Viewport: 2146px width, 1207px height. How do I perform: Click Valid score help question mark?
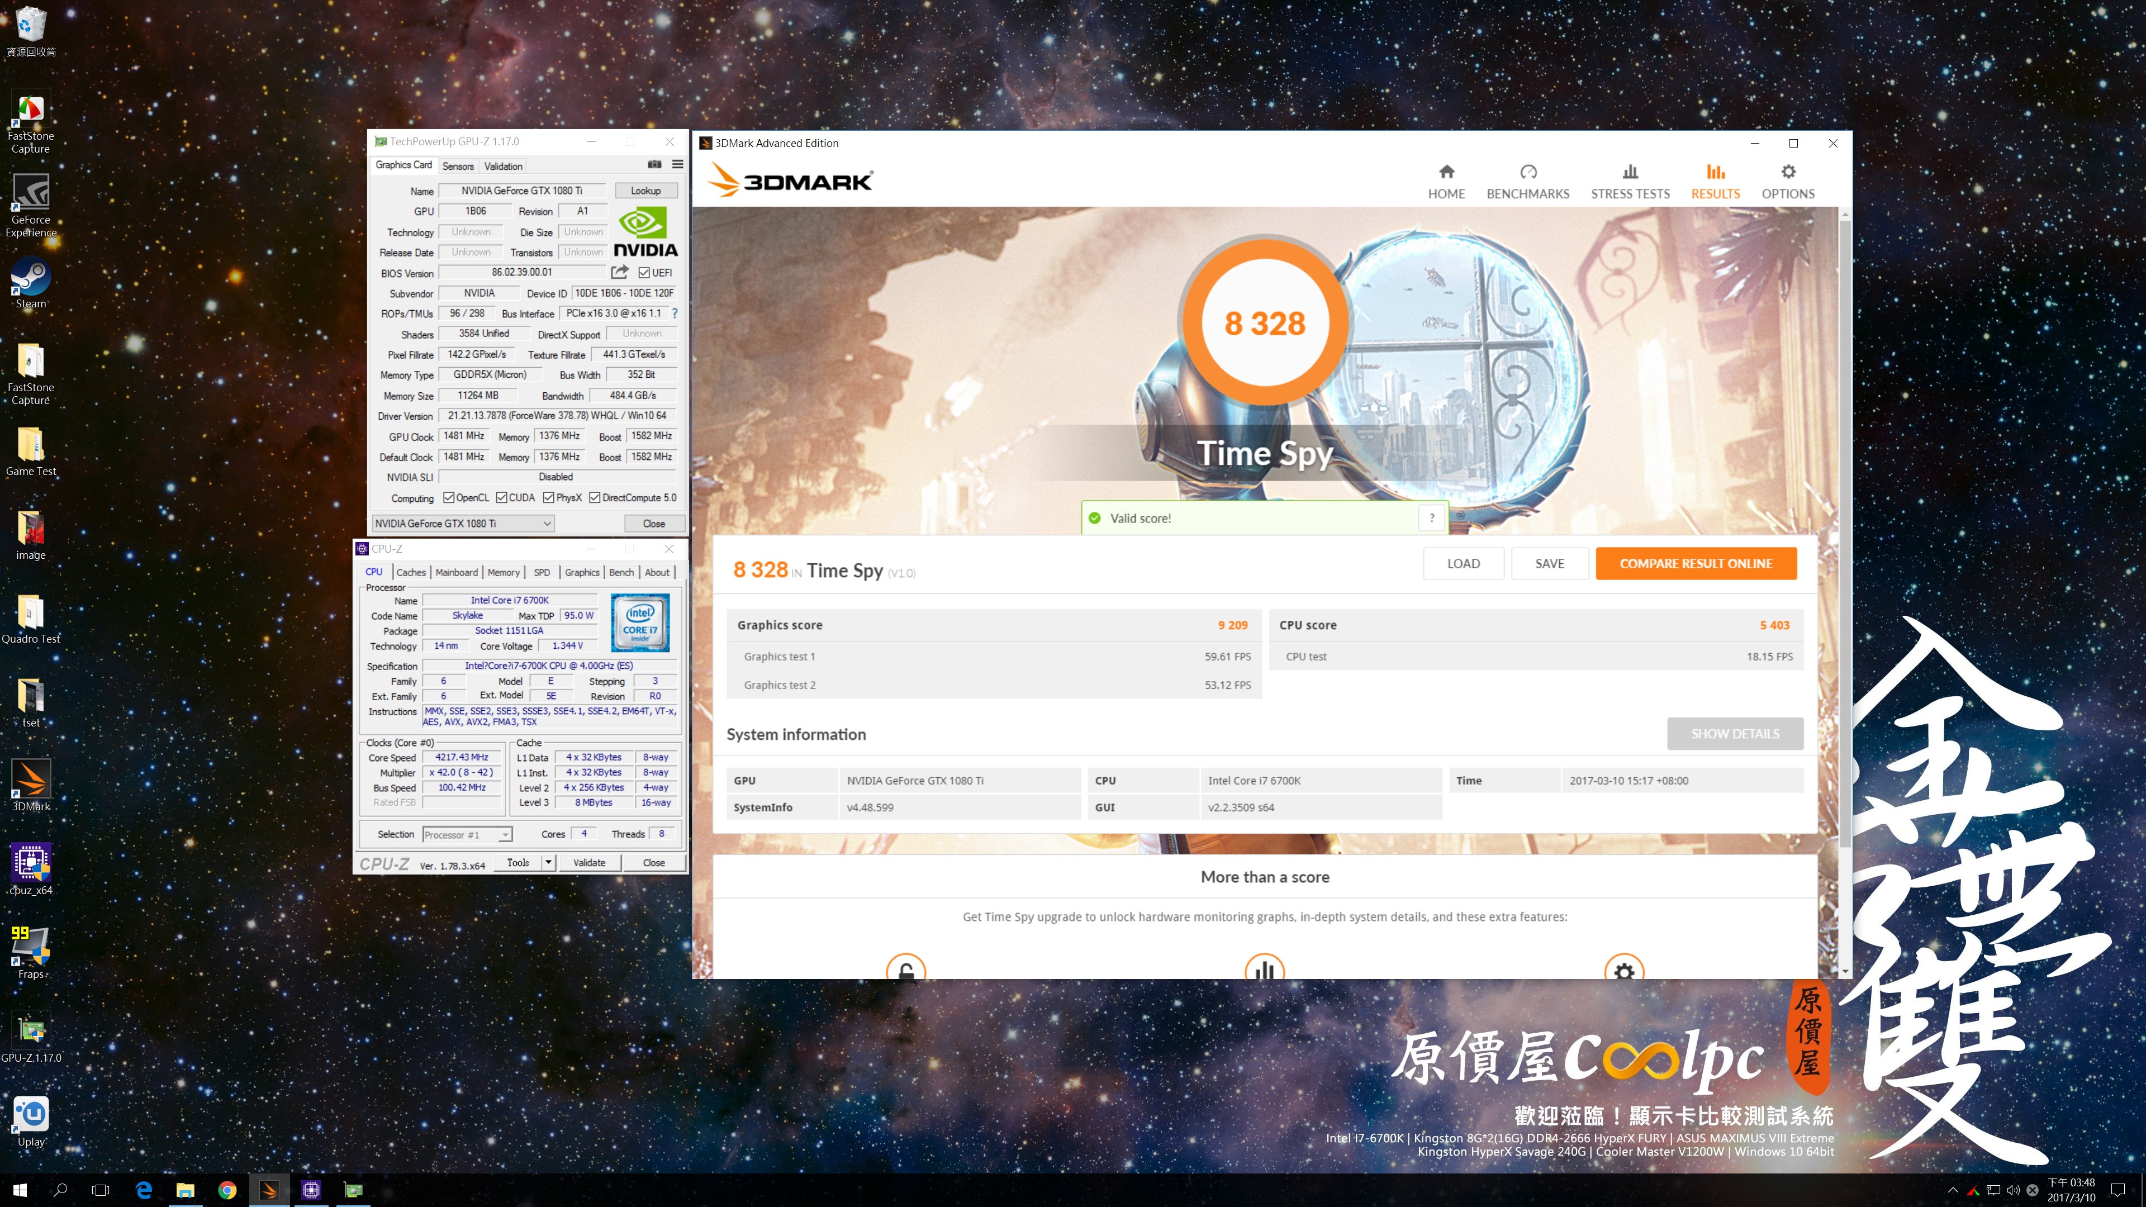point(1431,518)
